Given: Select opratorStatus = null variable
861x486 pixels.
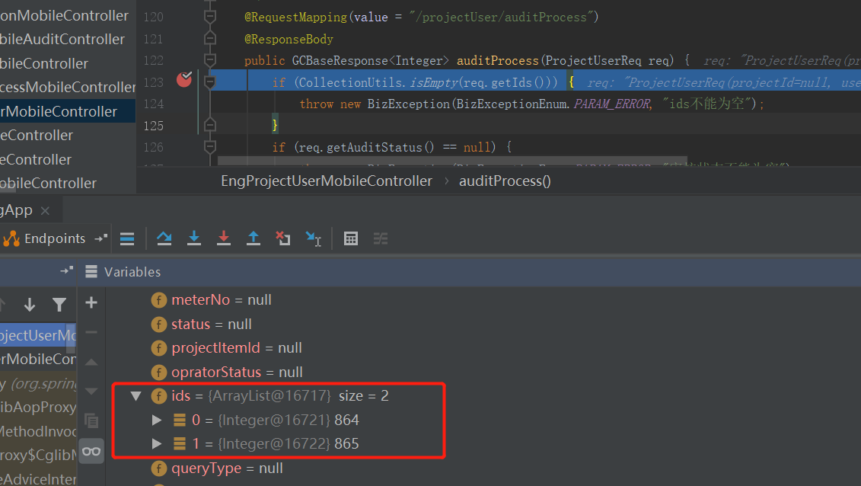Looking at the screenshot, I should point(237,372).
